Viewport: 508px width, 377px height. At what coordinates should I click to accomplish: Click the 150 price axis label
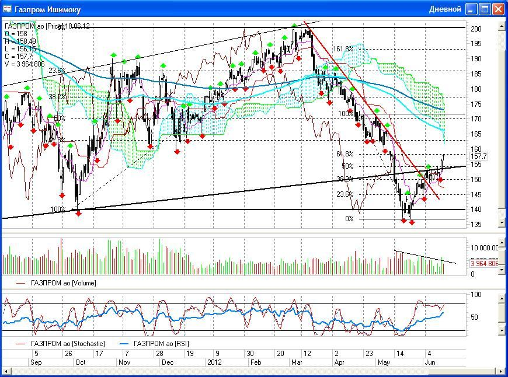click(476, 179)
